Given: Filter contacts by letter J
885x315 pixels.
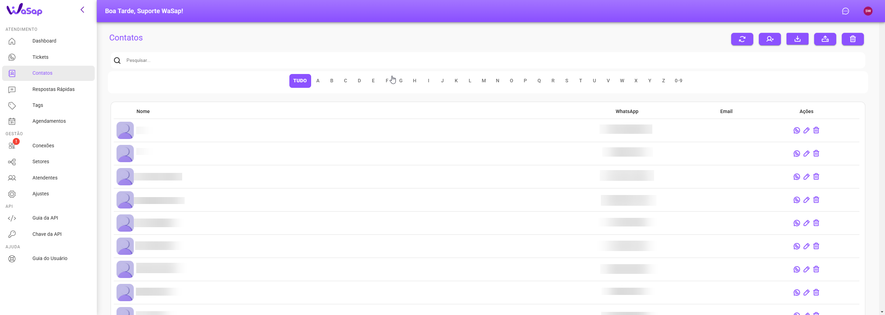Looking at the screenshot, I should tap(442, 81).
